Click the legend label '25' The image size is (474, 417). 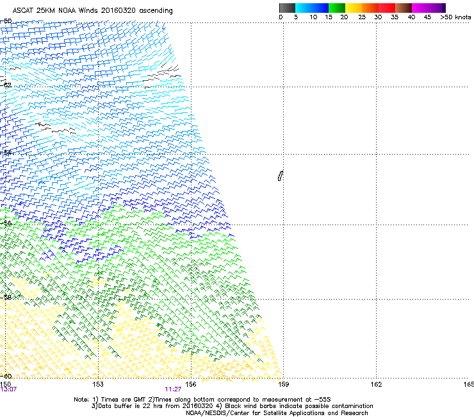pos(362,17)
